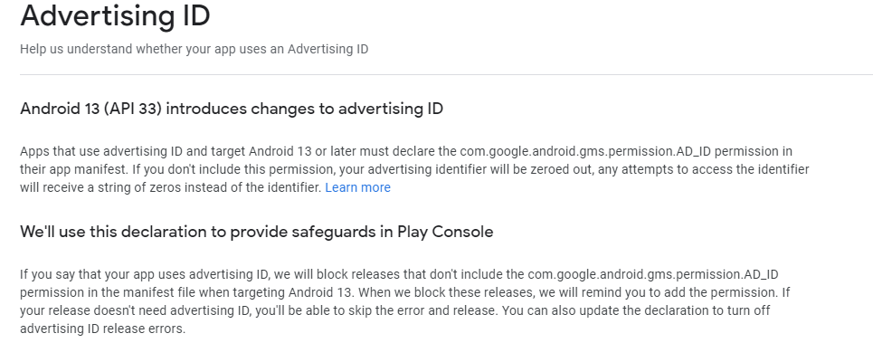Click the 'We'll use this declaration' heading

(x=257, y=232)
